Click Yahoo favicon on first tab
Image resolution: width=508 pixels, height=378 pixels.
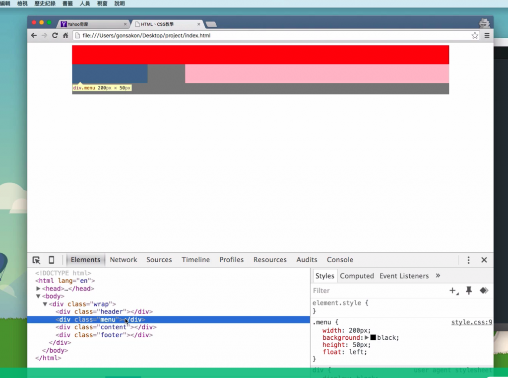tap(64, 24)
